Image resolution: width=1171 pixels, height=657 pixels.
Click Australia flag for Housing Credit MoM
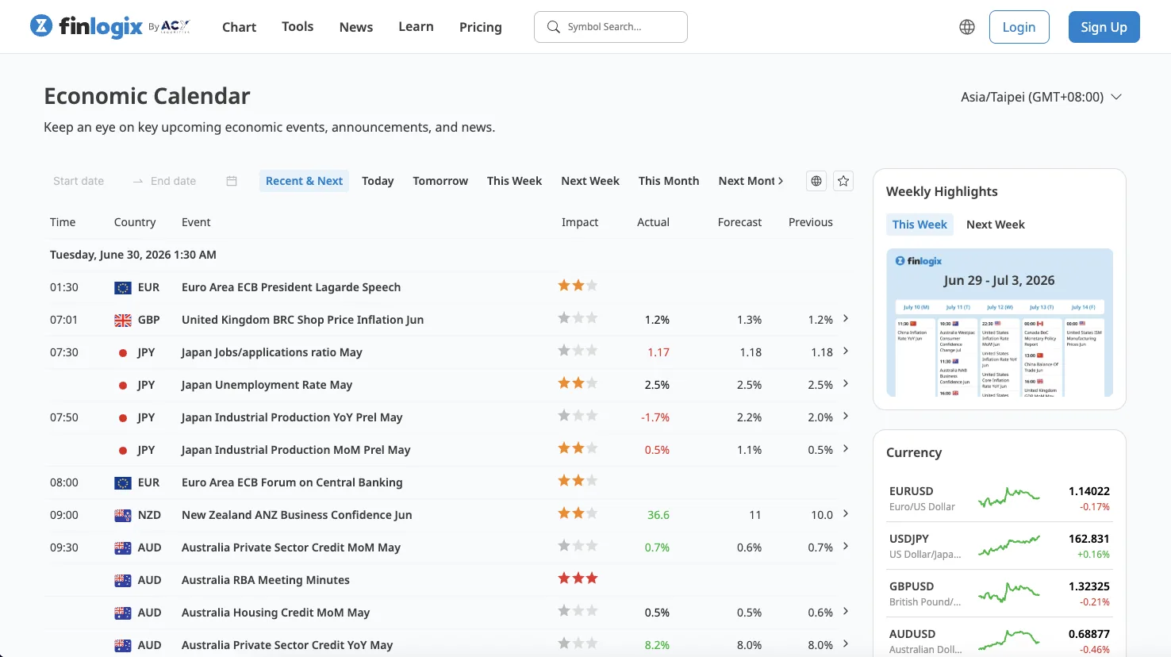tap(123, 613)
